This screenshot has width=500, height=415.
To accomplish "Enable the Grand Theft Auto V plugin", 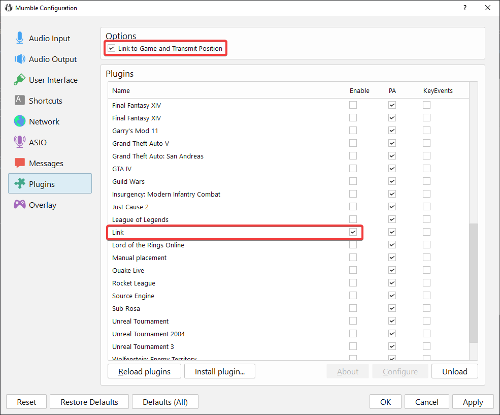I will click(x=353, y=143).
